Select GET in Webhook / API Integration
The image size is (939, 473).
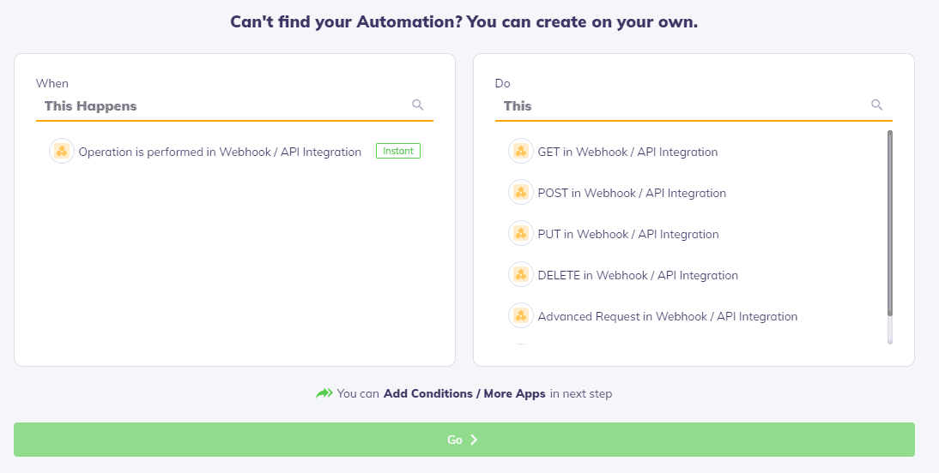pos(627,152)
